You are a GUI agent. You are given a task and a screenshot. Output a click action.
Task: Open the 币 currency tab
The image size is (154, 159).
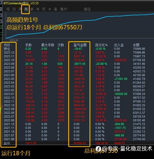(44, 9)
